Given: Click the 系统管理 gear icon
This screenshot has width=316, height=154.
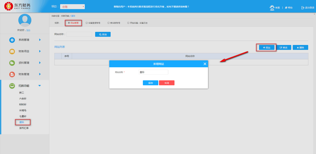Looking at the screenshot, I should [12, 40].
